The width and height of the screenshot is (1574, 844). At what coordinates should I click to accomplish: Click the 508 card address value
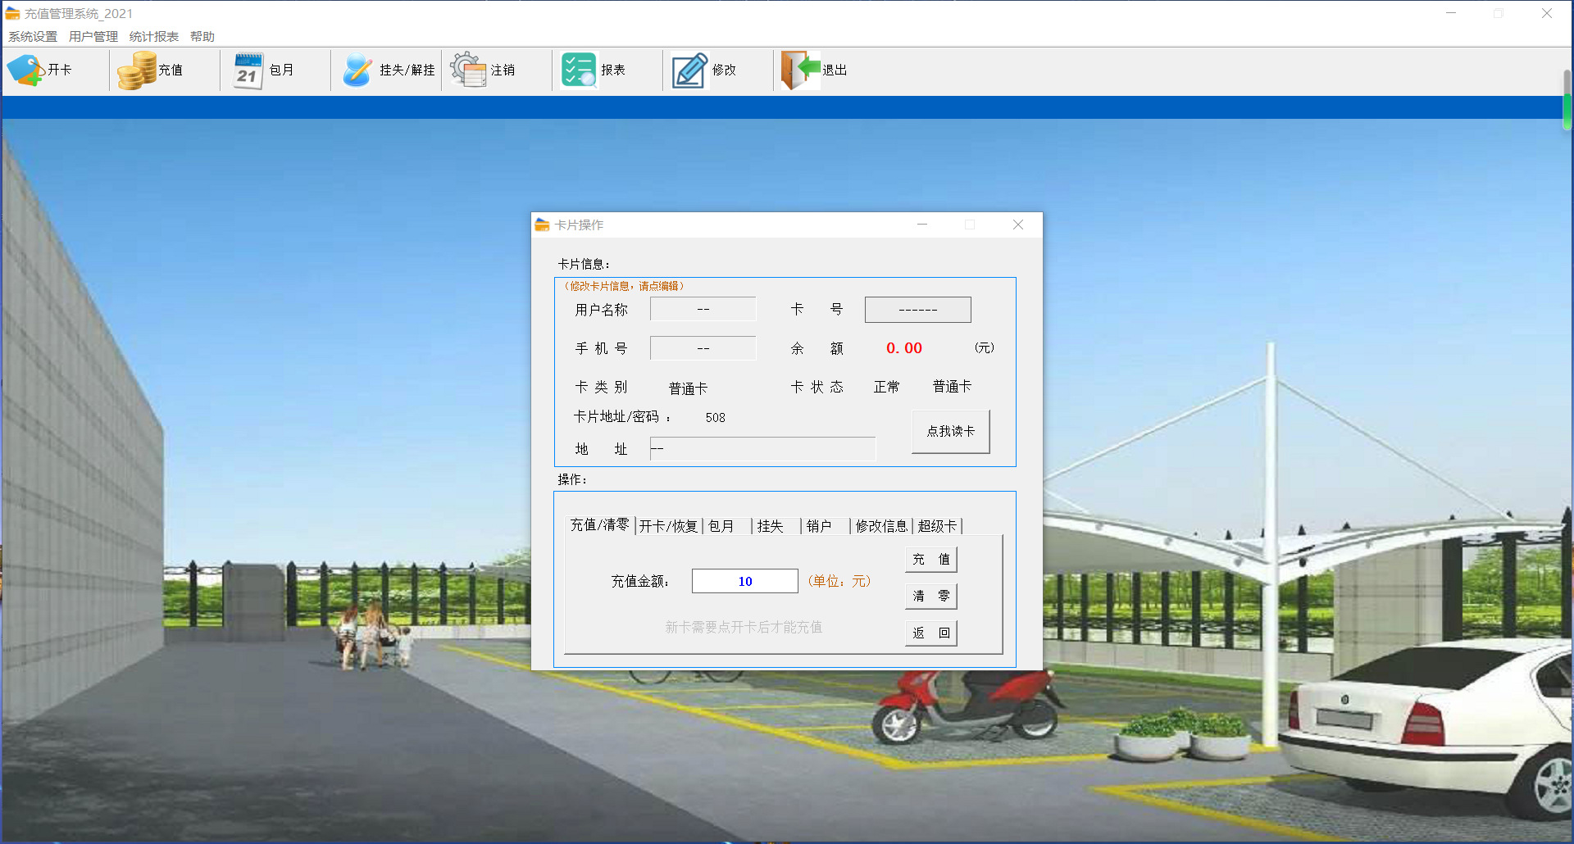(x=716, y=418)
